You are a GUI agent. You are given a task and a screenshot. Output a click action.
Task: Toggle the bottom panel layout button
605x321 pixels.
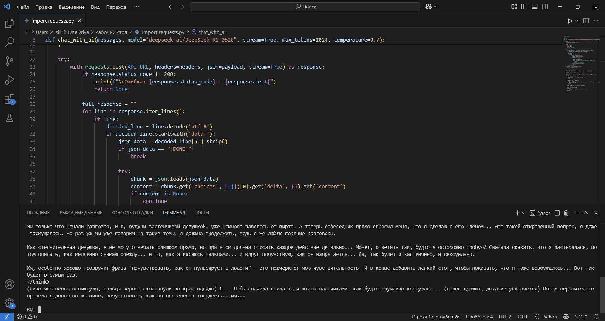534,7
